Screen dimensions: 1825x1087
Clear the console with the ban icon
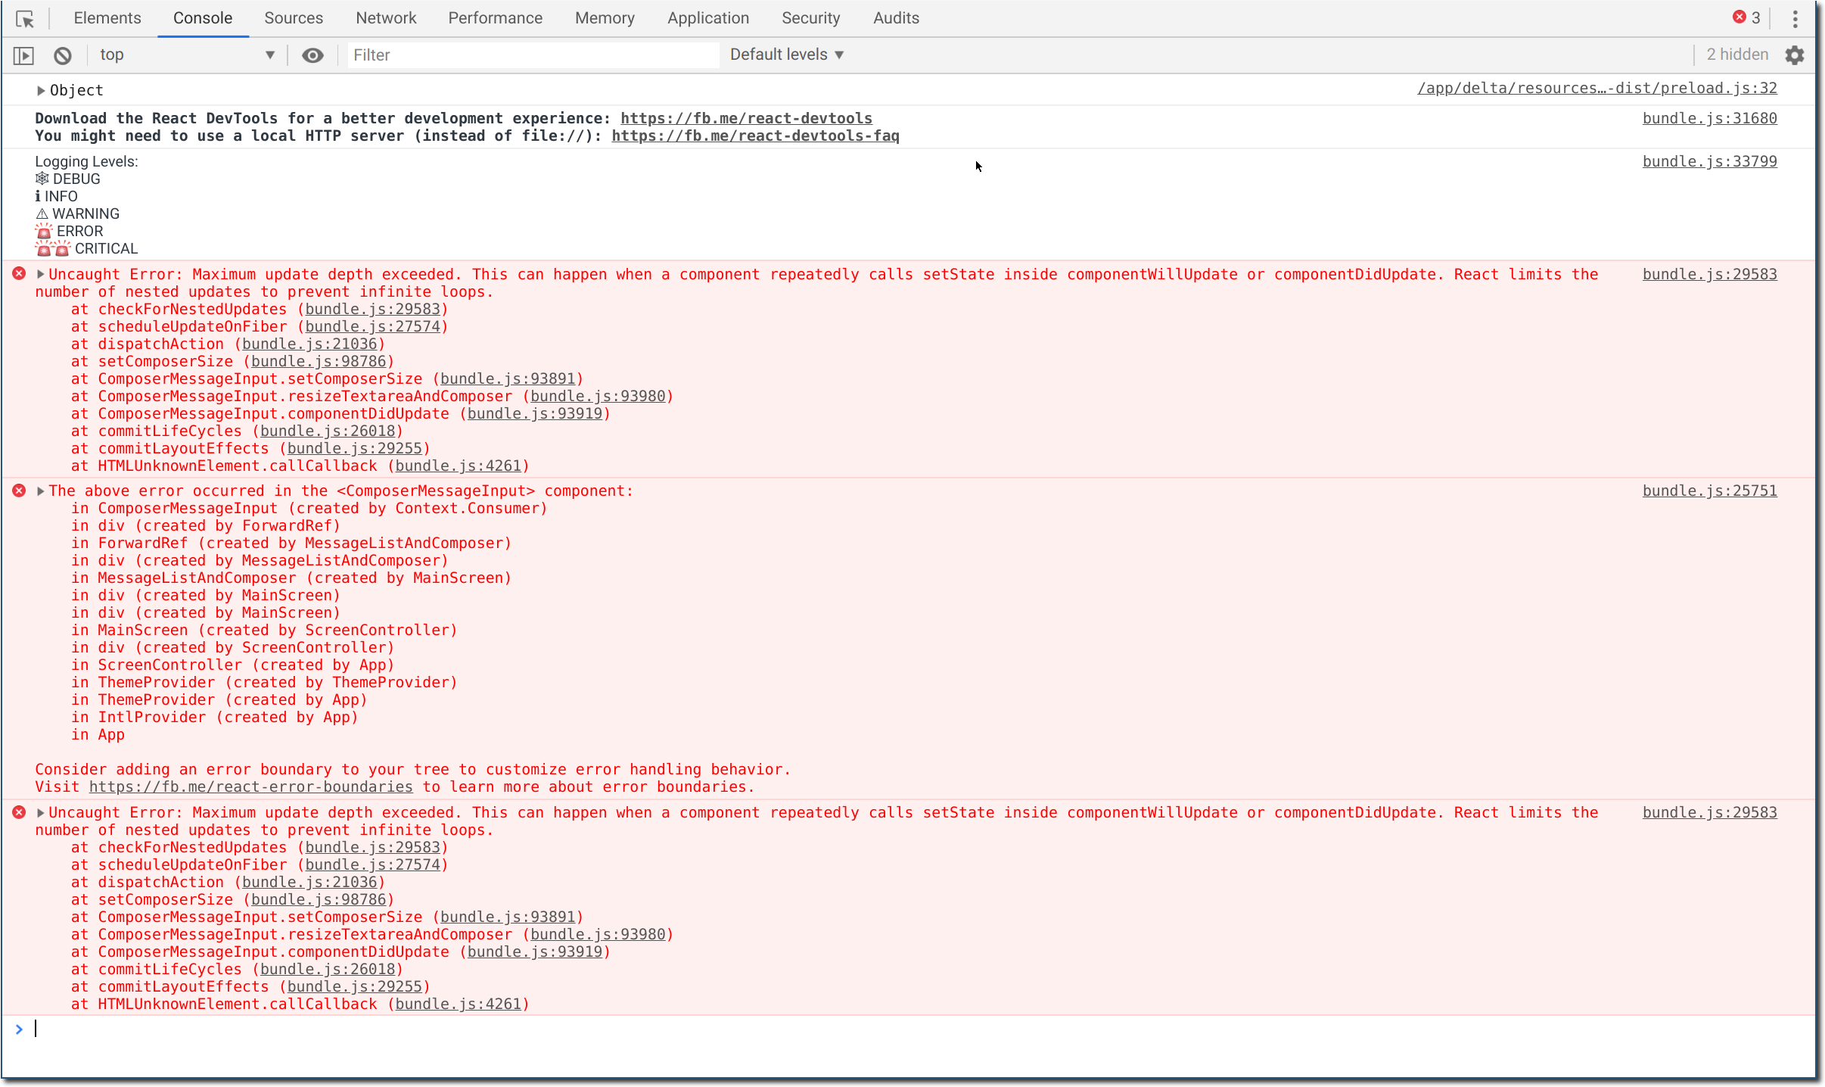(63, 55)
